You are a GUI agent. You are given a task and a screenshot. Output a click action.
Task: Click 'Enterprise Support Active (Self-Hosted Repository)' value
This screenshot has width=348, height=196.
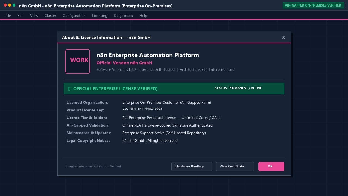pyautogui.click(x=164, y=133)
